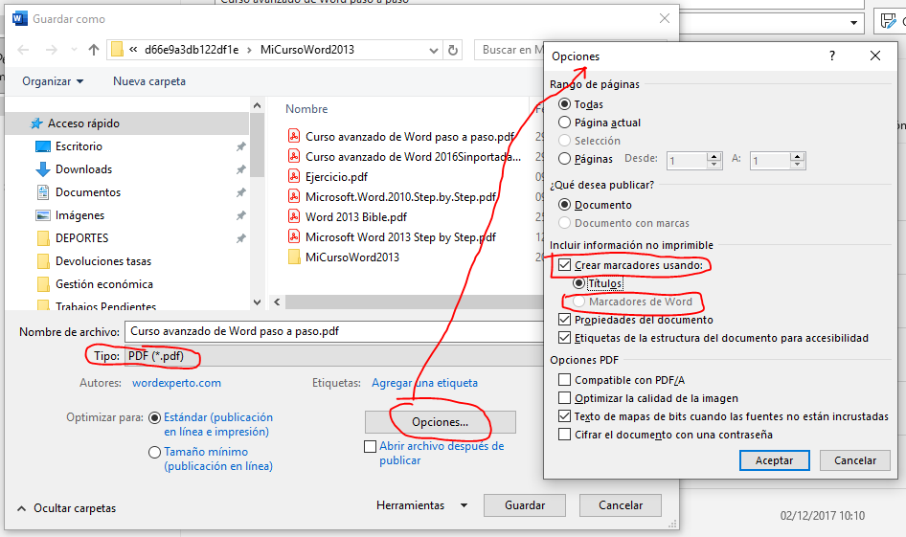Viewport: 906px width, 537px height.
Task: Open the Herramientas dropdown
Action: pyautogui.click(x=421, y=505)
